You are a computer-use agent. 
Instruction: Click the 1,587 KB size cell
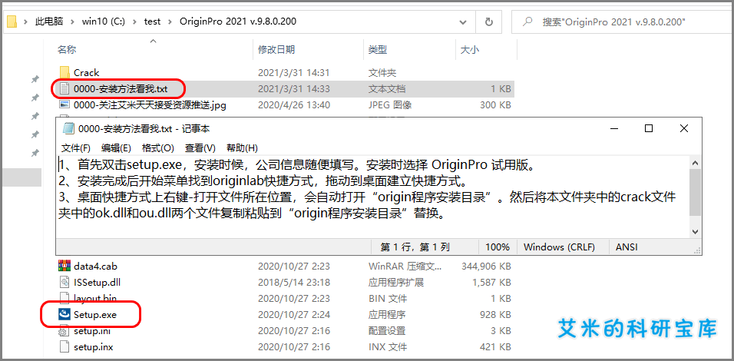point(491,283)
